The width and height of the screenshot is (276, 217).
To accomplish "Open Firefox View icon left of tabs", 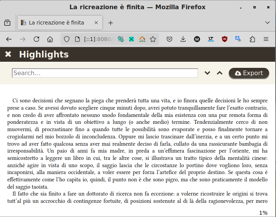I will (x=7, y=23).
